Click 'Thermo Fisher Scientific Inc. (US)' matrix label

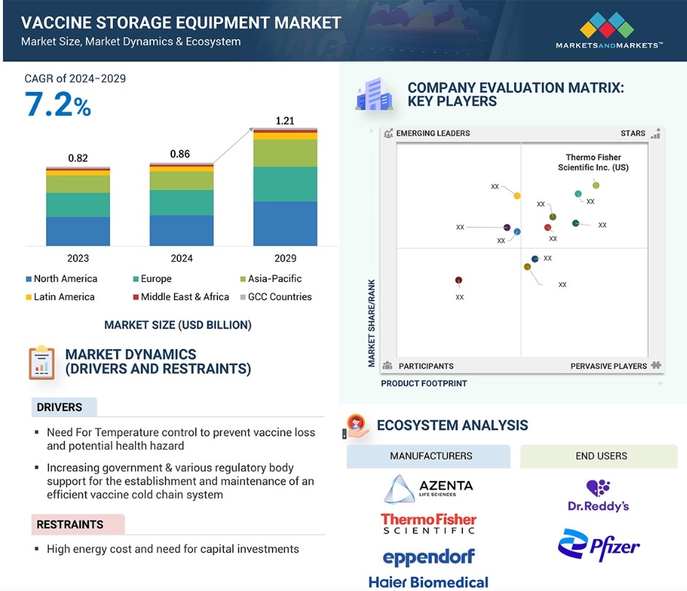(593, 163)
